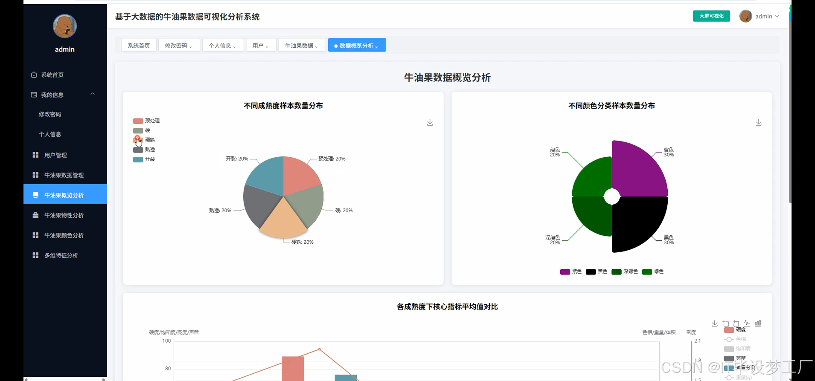The image size is (815, 381).
Task: Click the admin avatar in the header
Action: pyautogui.click(x=745, y=16)
